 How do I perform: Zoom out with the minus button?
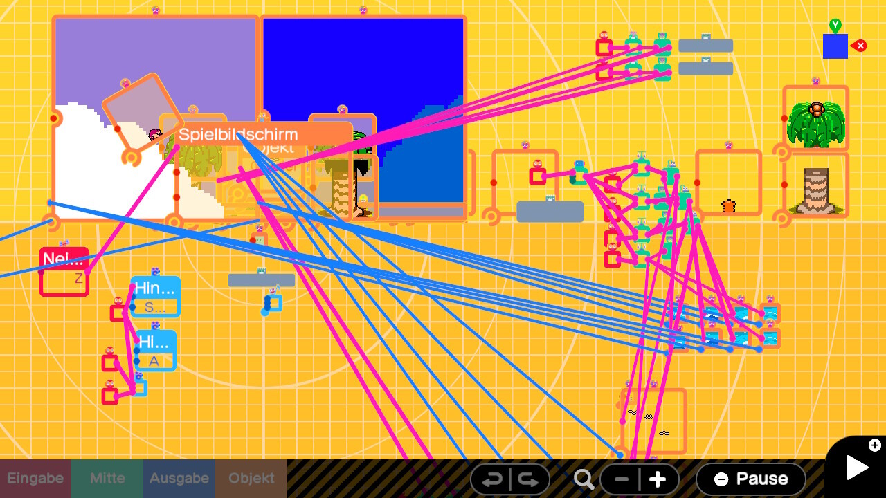tap(621, 479)
